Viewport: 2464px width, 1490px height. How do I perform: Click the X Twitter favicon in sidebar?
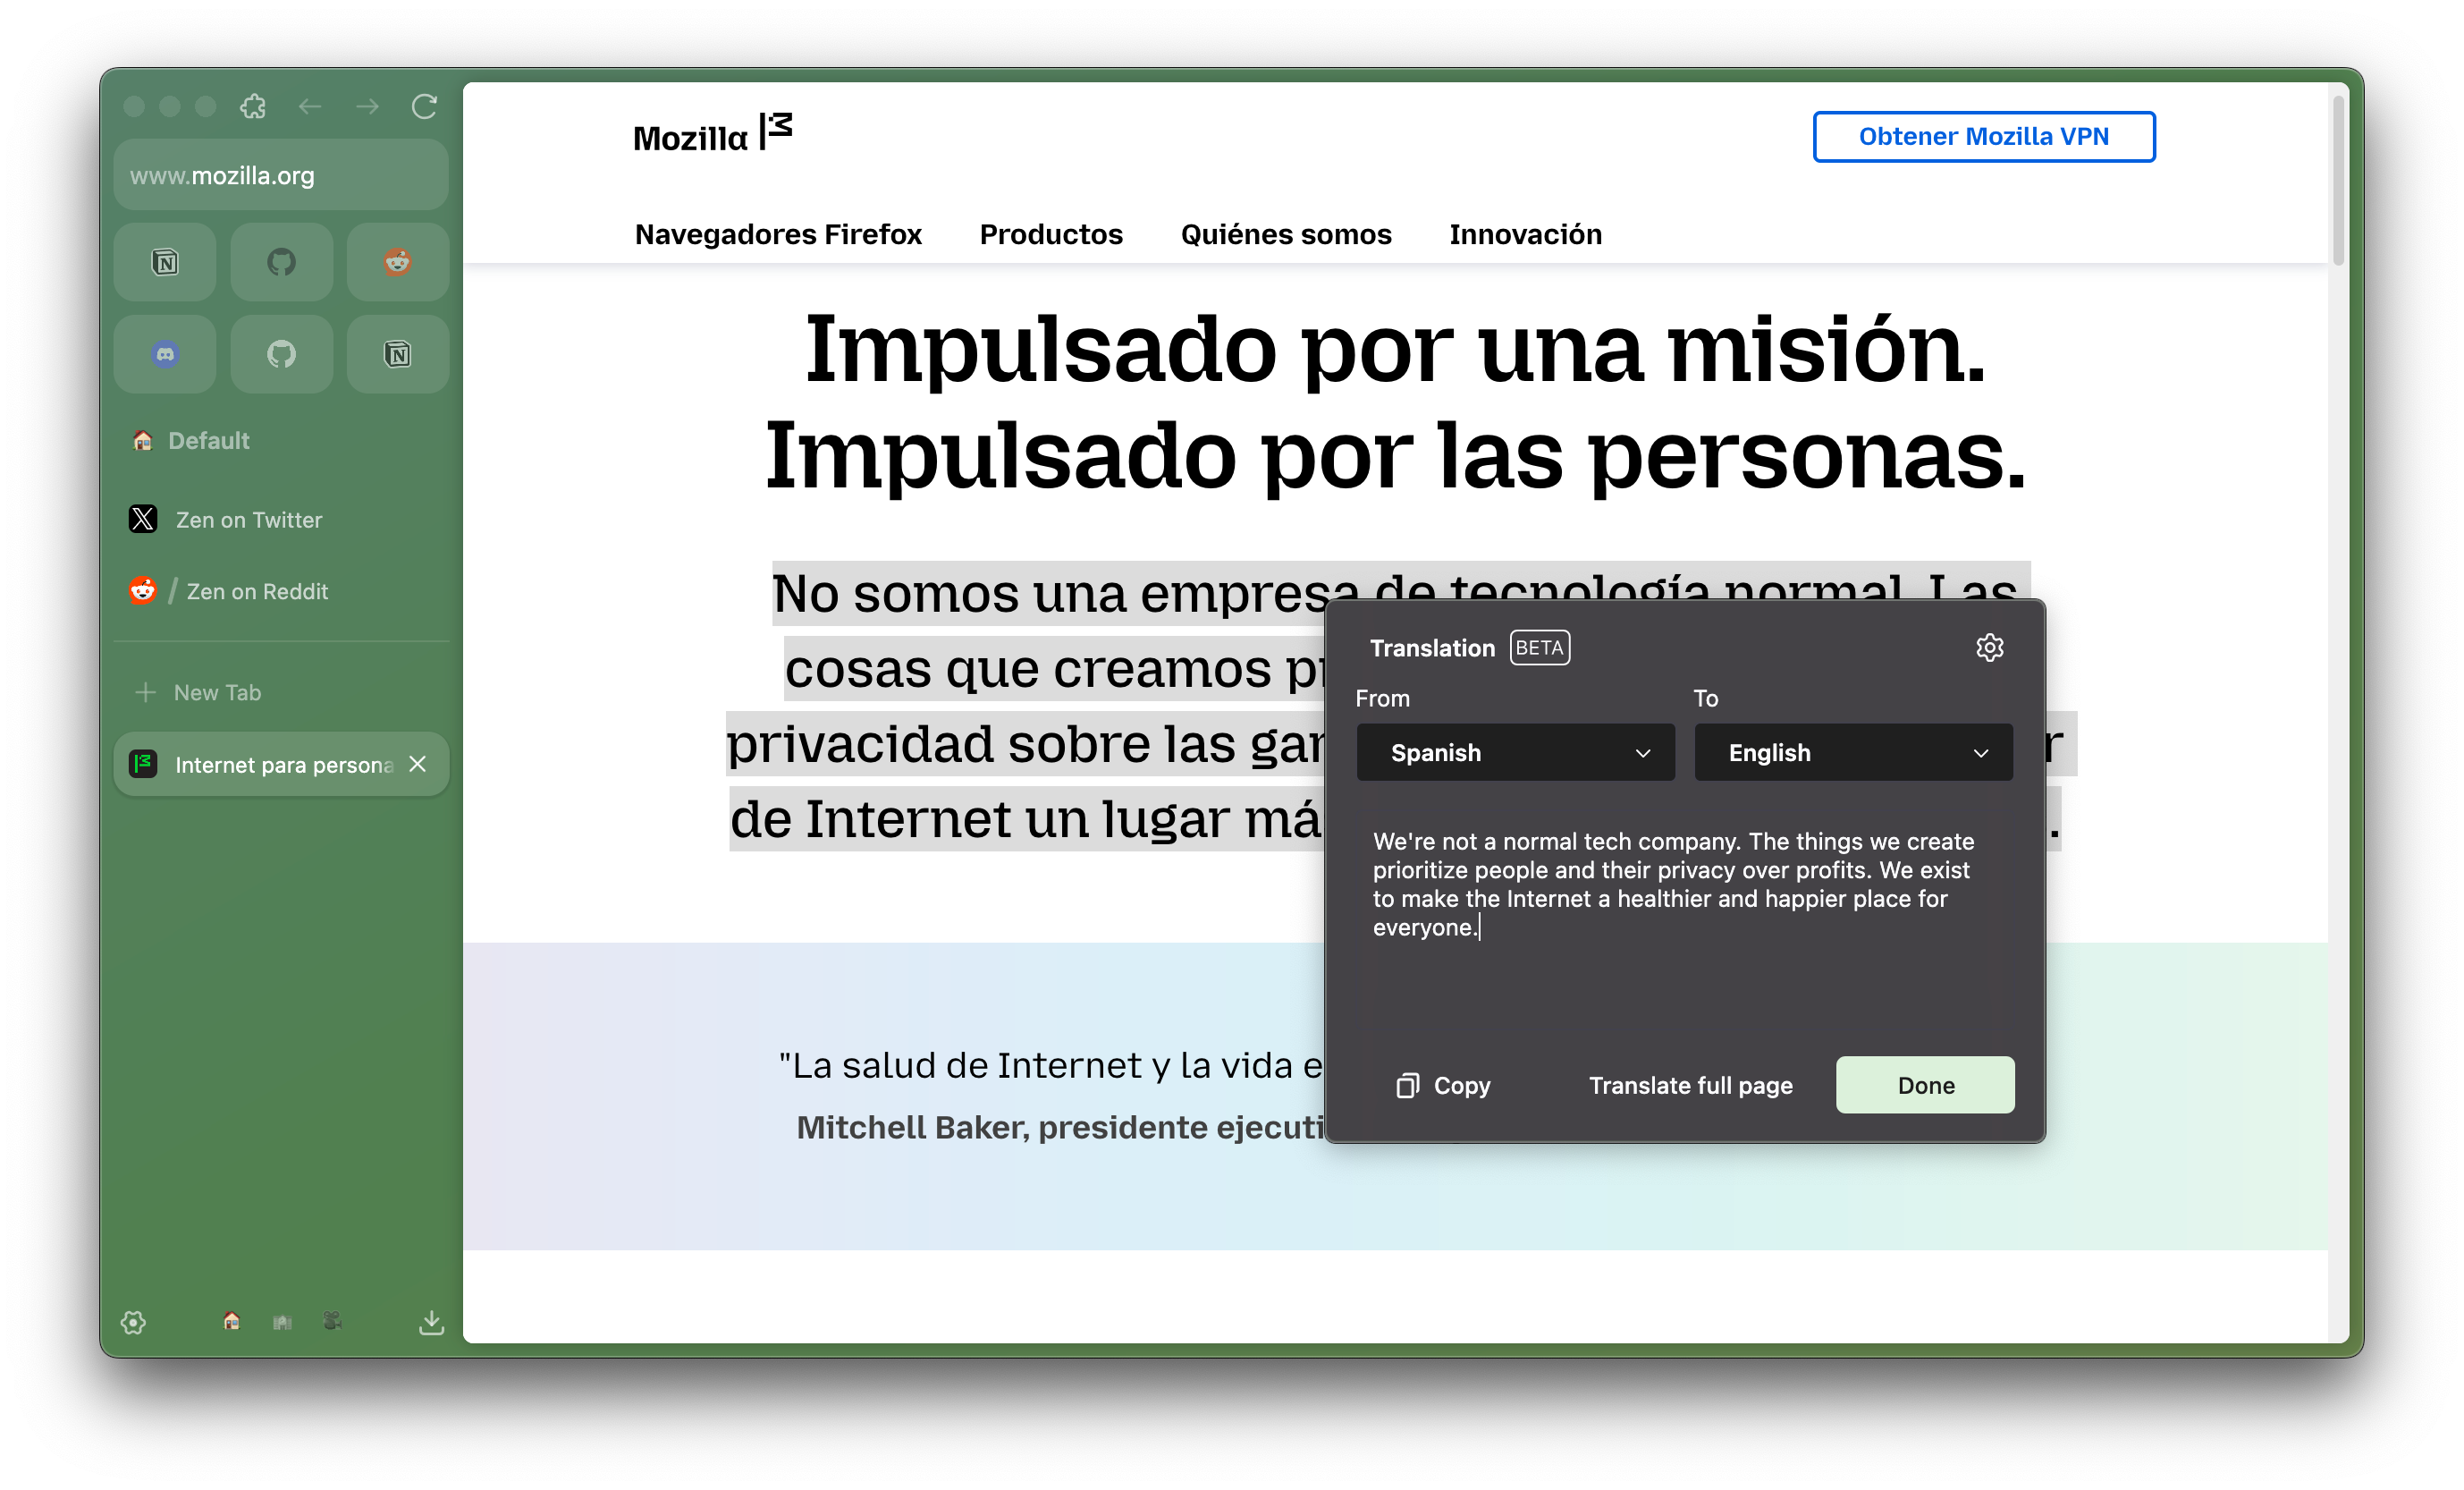coord(143,520)
